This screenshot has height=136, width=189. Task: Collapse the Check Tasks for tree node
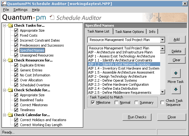[4, 25]
